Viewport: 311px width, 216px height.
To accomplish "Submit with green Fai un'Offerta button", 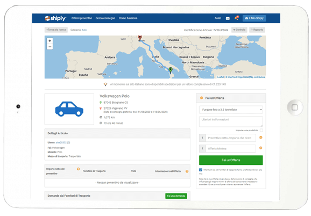I will pos(231,160).
